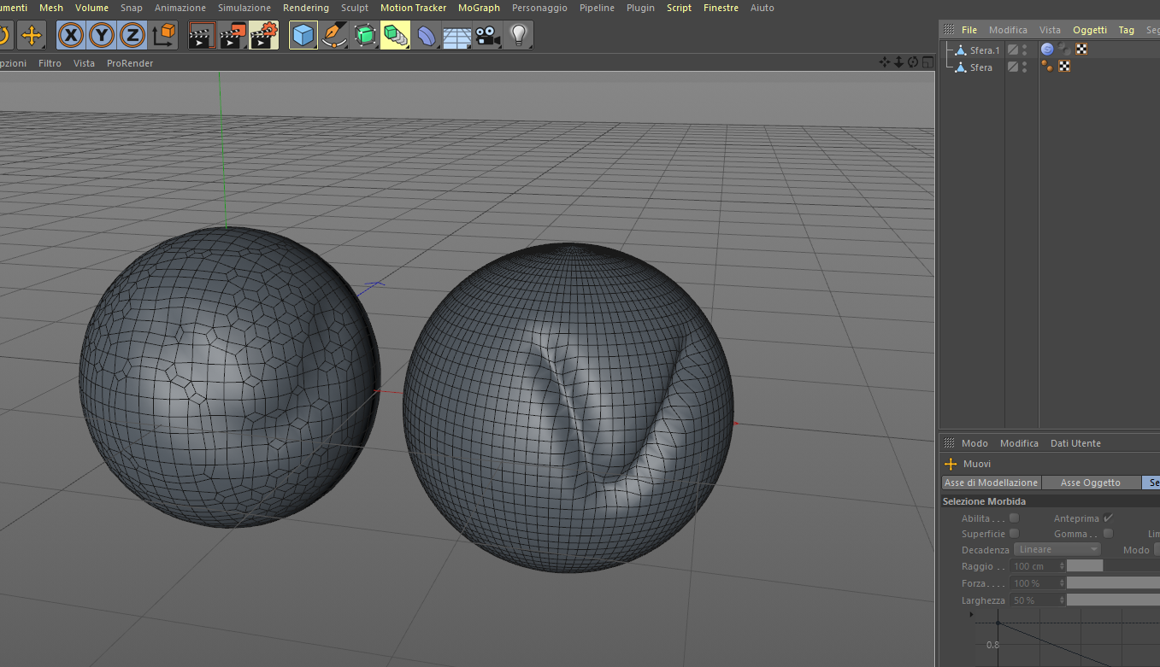Switch the coordinate system icon
1160x667 pixels.
(163, 35)
